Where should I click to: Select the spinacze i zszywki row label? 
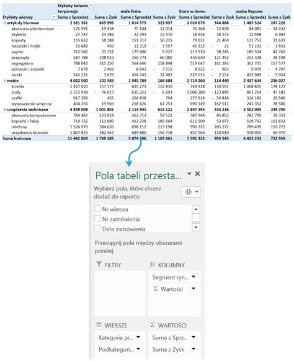coord(28,69)
